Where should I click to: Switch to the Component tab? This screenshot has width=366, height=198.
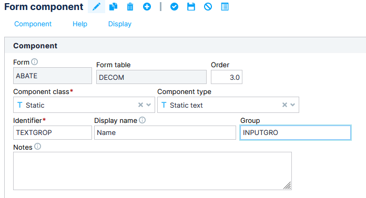pyautogui.click(x=33, y=24)
